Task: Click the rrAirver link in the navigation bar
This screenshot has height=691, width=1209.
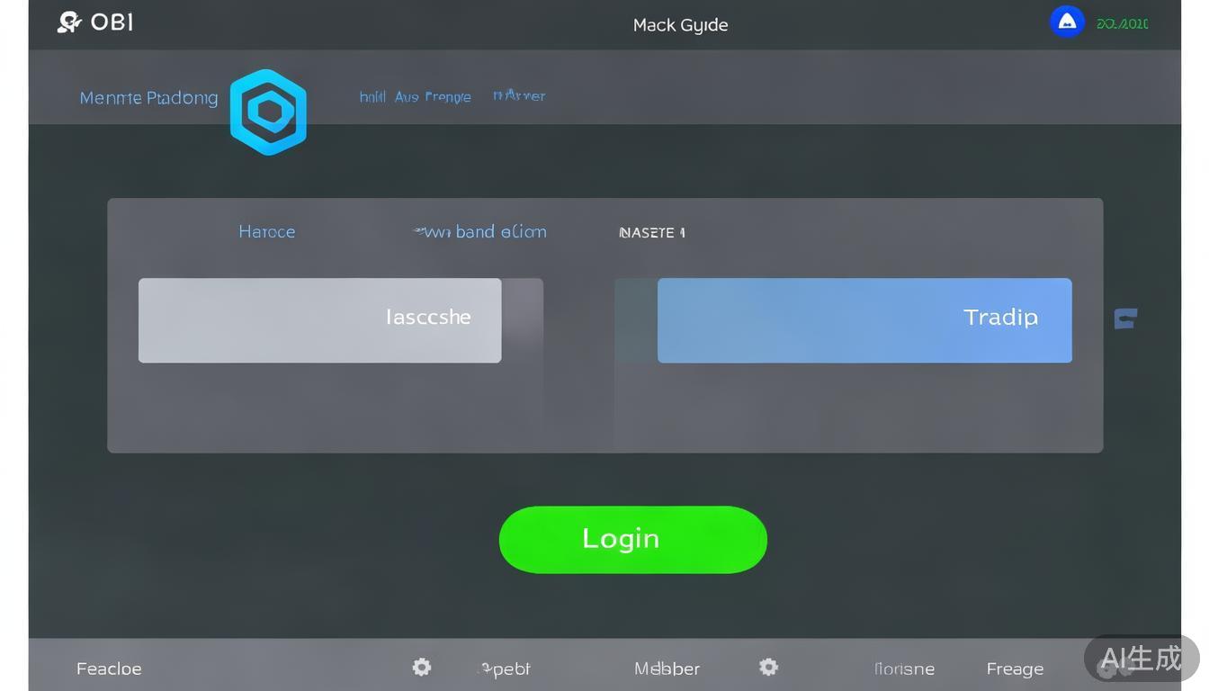Action: (x=519, y=95)
